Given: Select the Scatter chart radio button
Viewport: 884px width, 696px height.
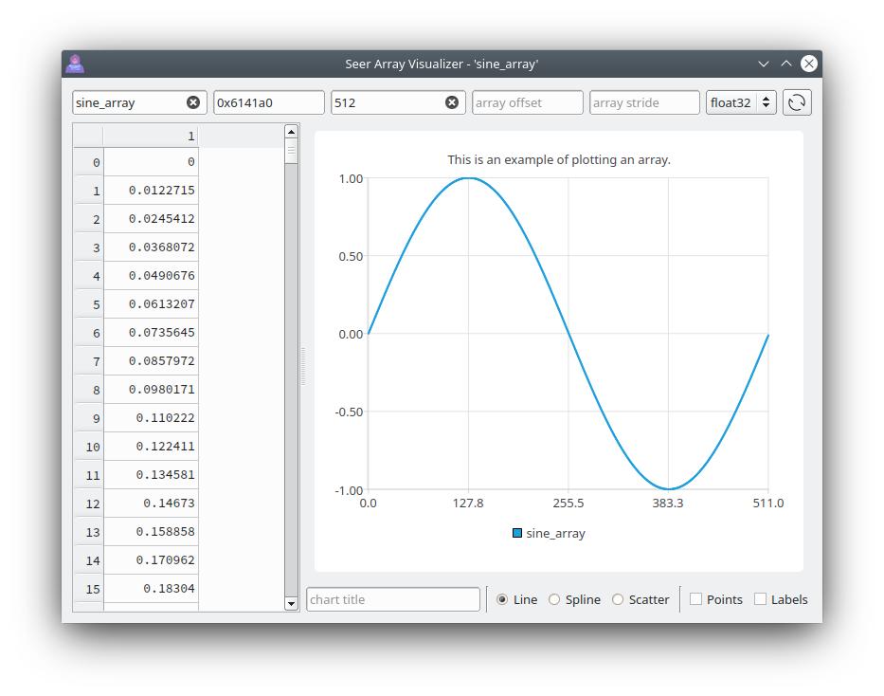Looking at the screenshot, I should point(618,599).
